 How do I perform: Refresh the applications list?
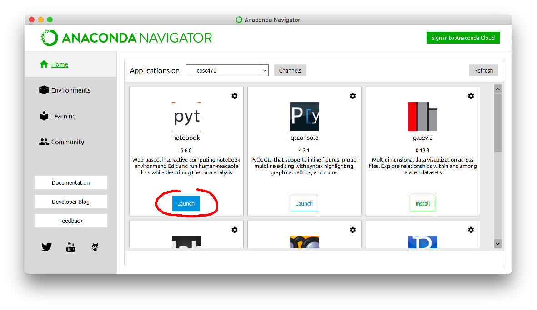[x=484, y=70]
